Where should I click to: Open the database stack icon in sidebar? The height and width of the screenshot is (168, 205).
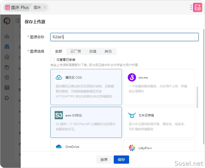coord(7,88)
